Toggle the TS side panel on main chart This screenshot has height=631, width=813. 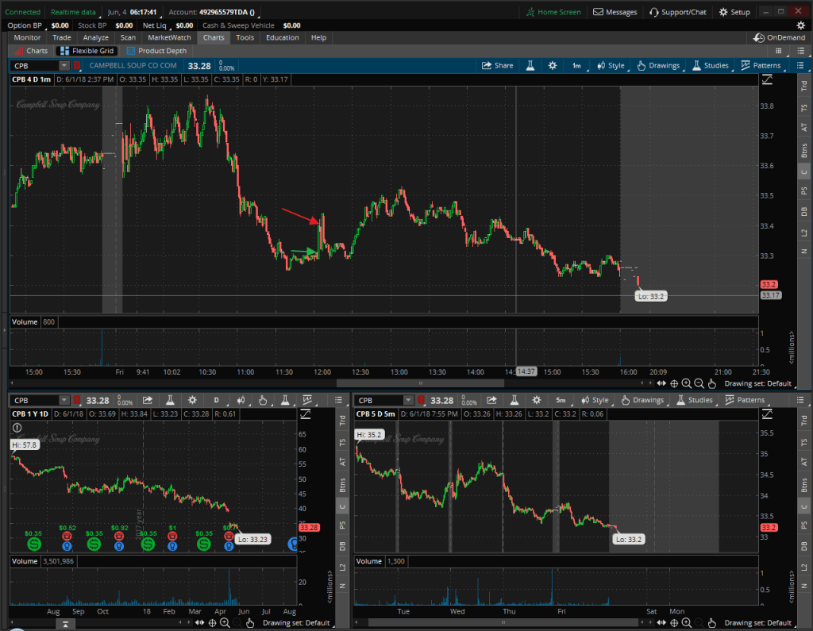[x=803, y=106]
